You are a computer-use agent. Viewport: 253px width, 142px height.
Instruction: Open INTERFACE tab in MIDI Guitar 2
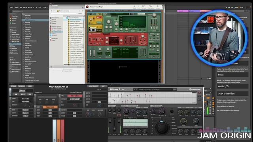13,86
